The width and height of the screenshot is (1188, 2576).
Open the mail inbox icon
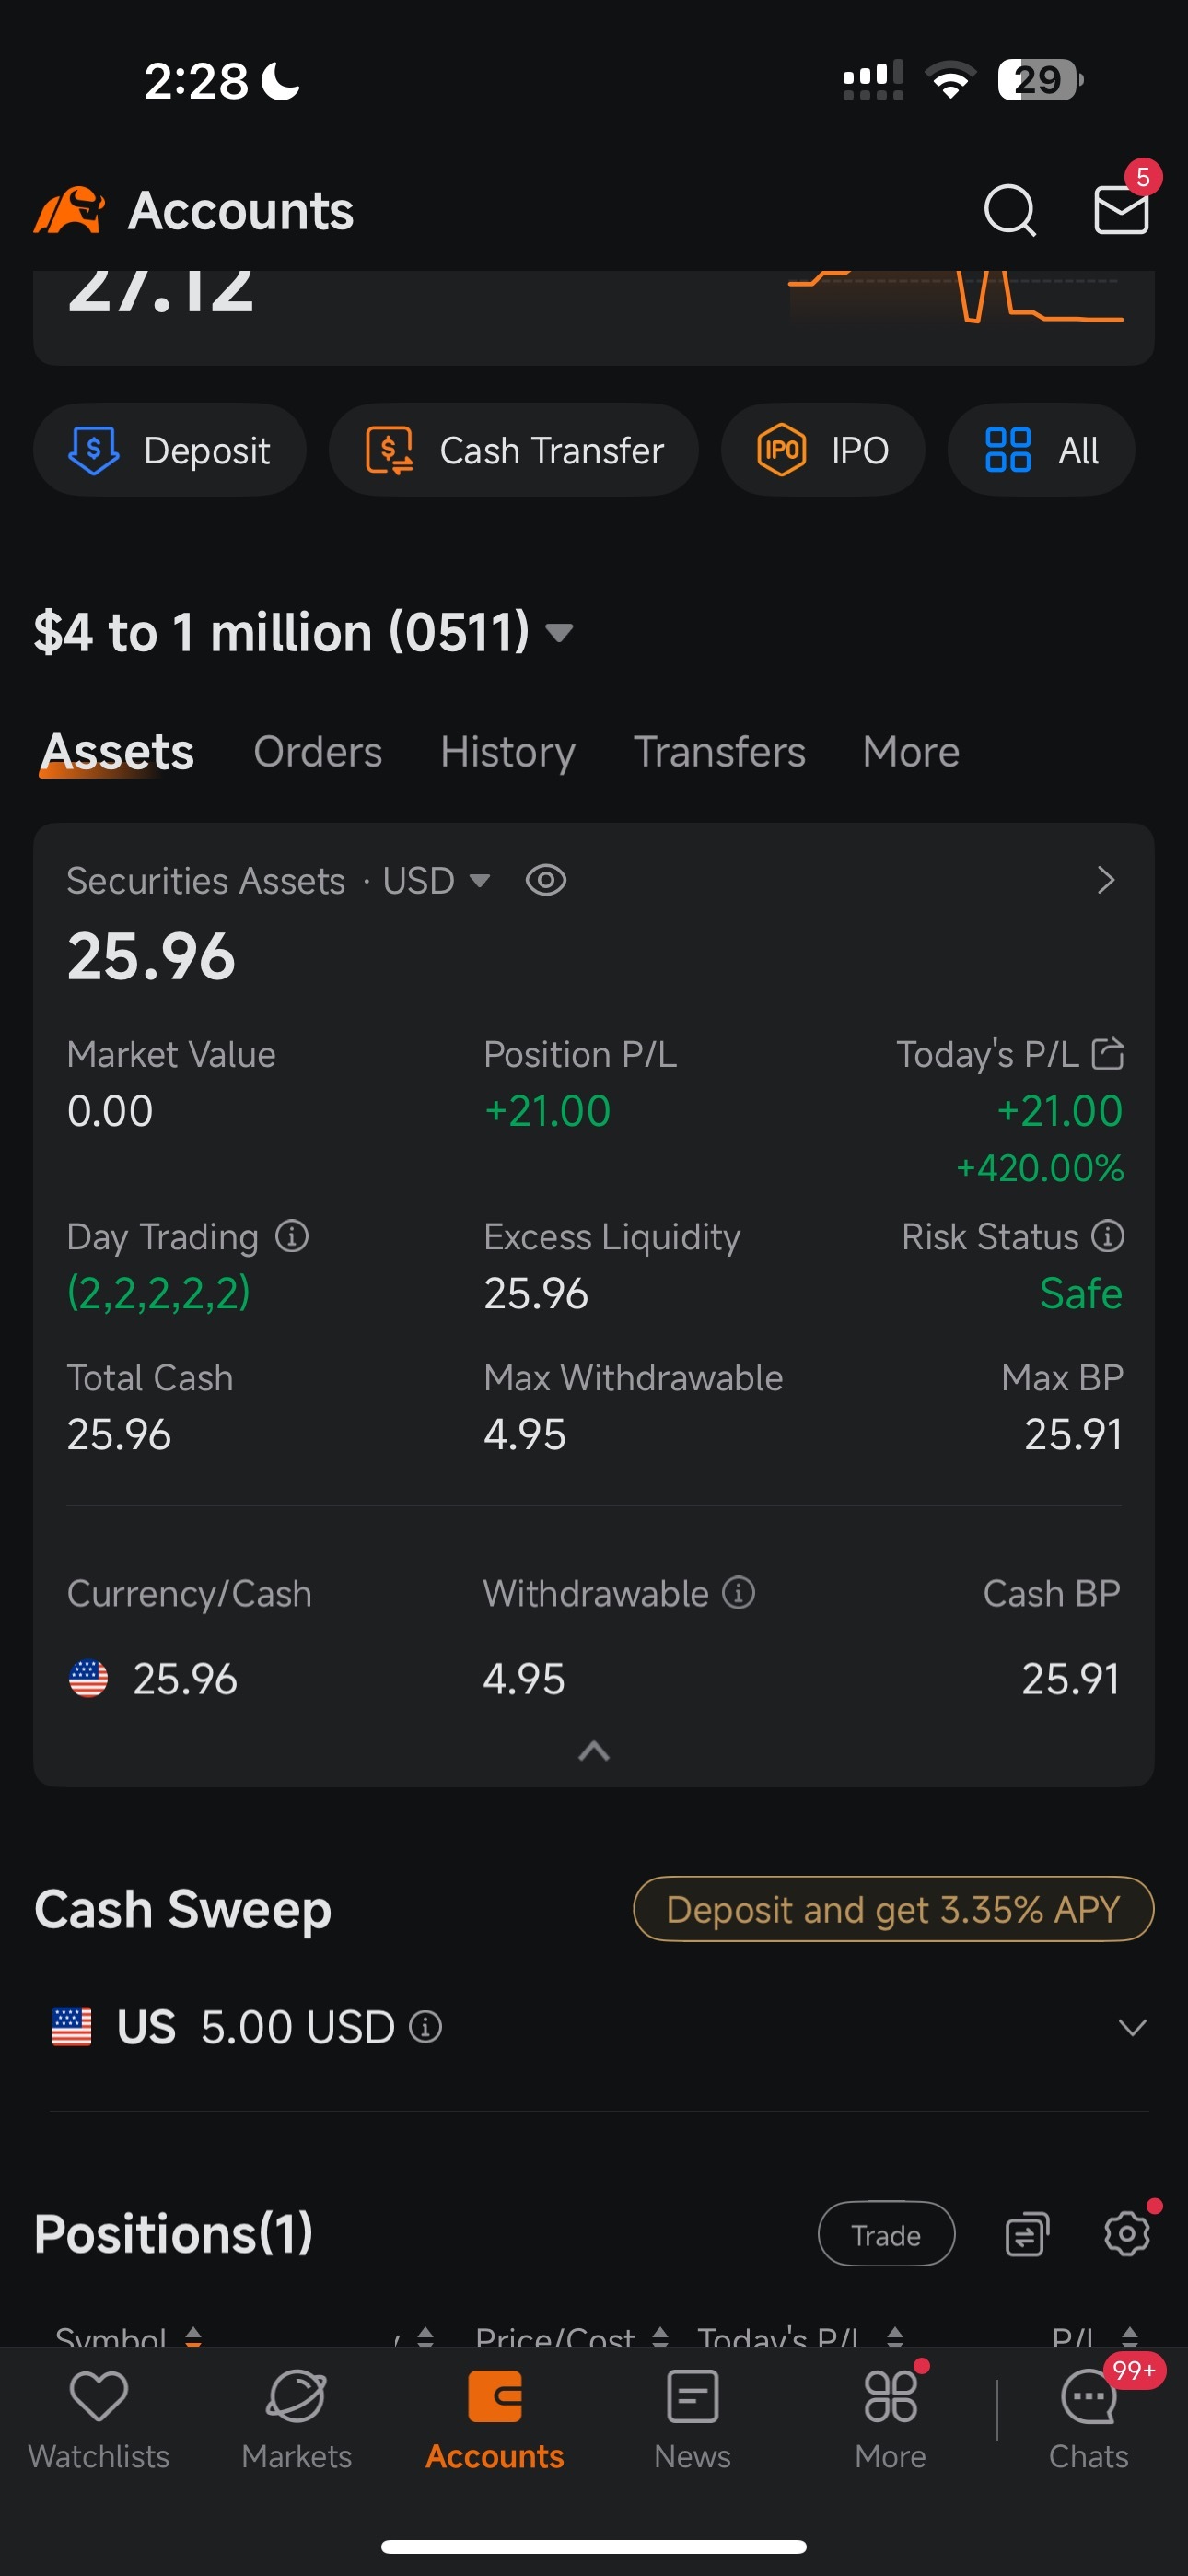pyautogui.click(x=1120, y=210)
